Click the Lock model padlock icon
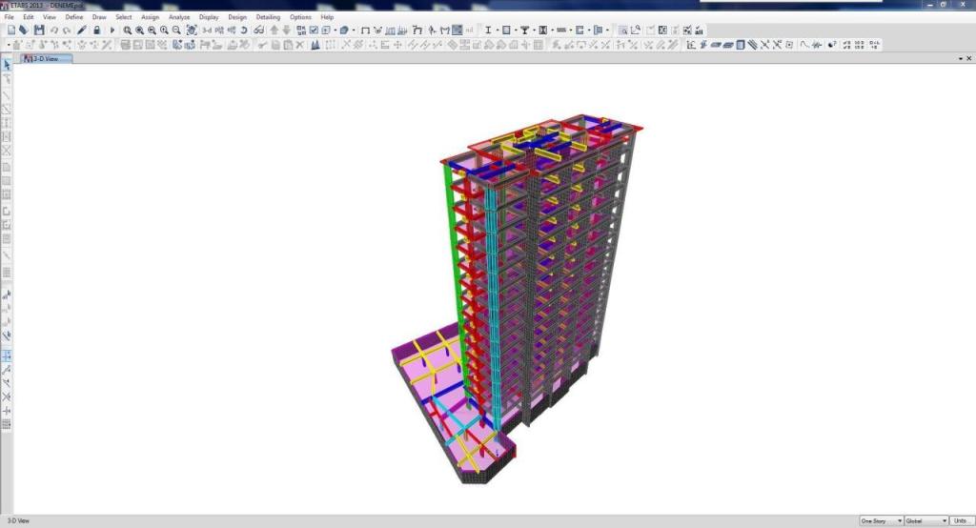The height and width of the screenshot is (528, 976). click(x=96, y=30)
